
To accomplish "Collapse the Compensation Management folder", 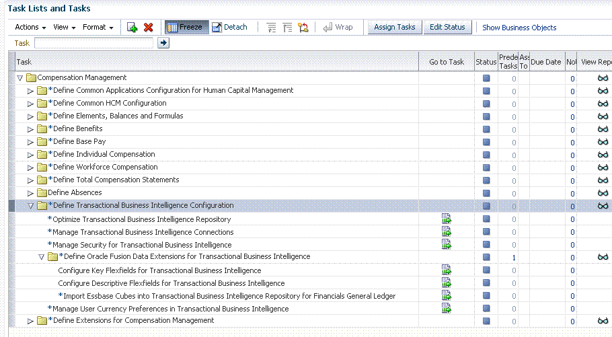I will coord(20,78).
